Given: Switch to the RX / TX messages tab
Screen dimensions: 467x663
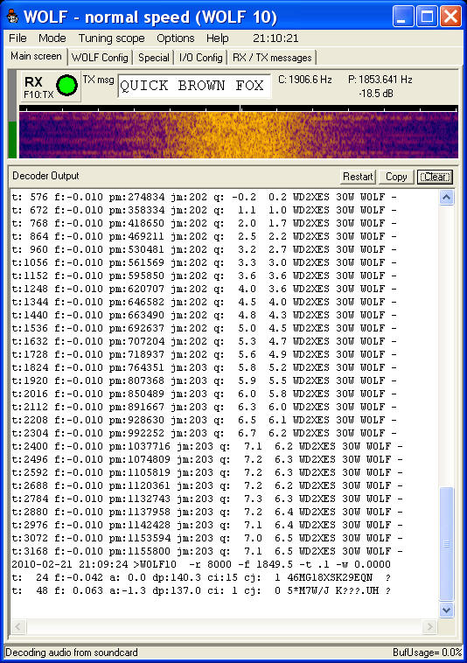Looking at the screenshot, I should pyautogui.click(x=272, y=58).
